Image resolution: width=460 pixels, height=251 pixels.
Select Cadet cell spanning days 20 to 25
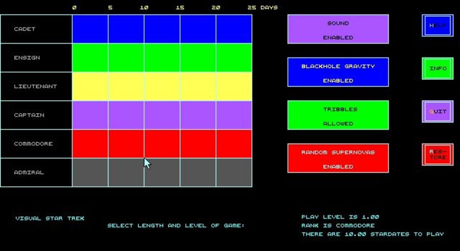point(234,29)
